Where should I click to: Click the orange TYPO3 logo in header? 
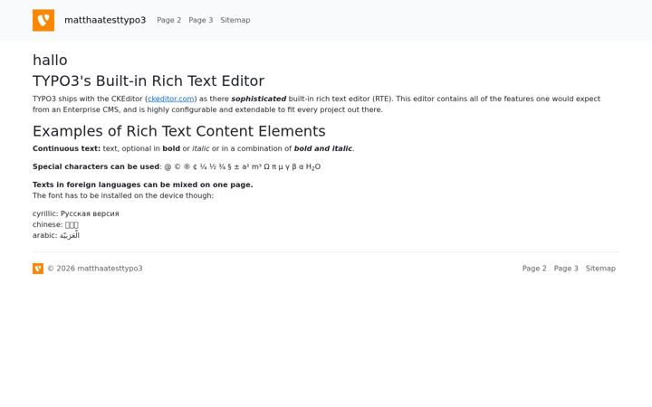pyautogui.click(x=43, y=20)
